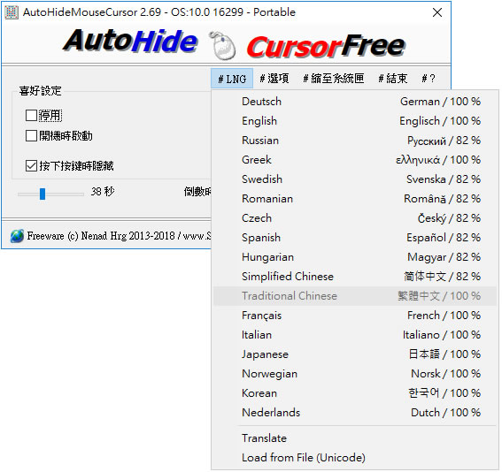Choose Greek from language list

coord(355,160)
